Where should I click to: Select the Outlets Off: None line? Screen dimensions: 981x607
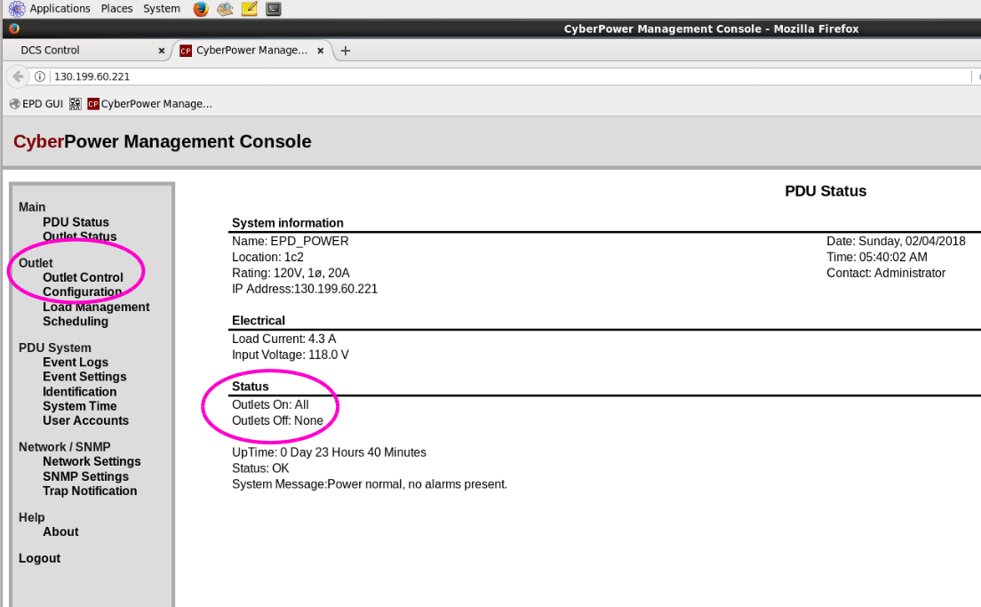tap(278, 420)
